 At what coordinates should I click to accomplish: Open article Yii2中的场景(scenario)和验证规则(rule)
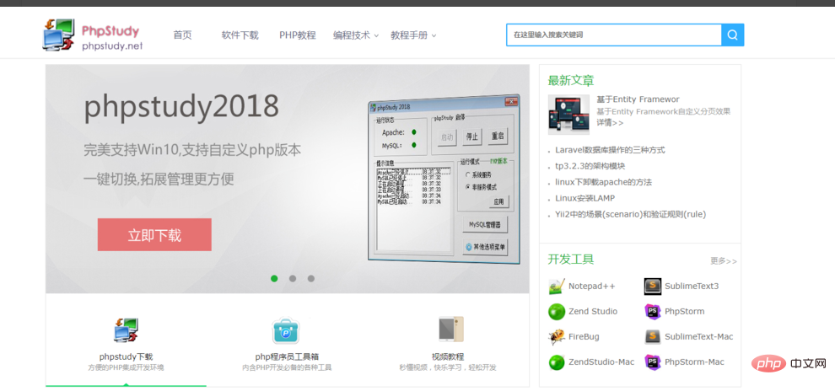(x=631, y=214)
